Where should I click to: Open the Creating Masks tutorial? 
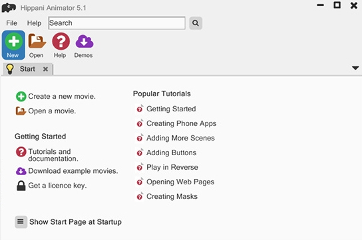tap(172, 196)
